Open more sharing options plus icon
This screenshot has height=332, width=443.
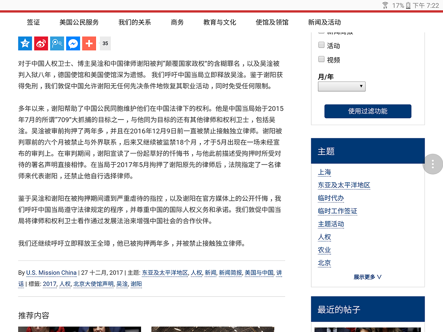coord(89,44)
